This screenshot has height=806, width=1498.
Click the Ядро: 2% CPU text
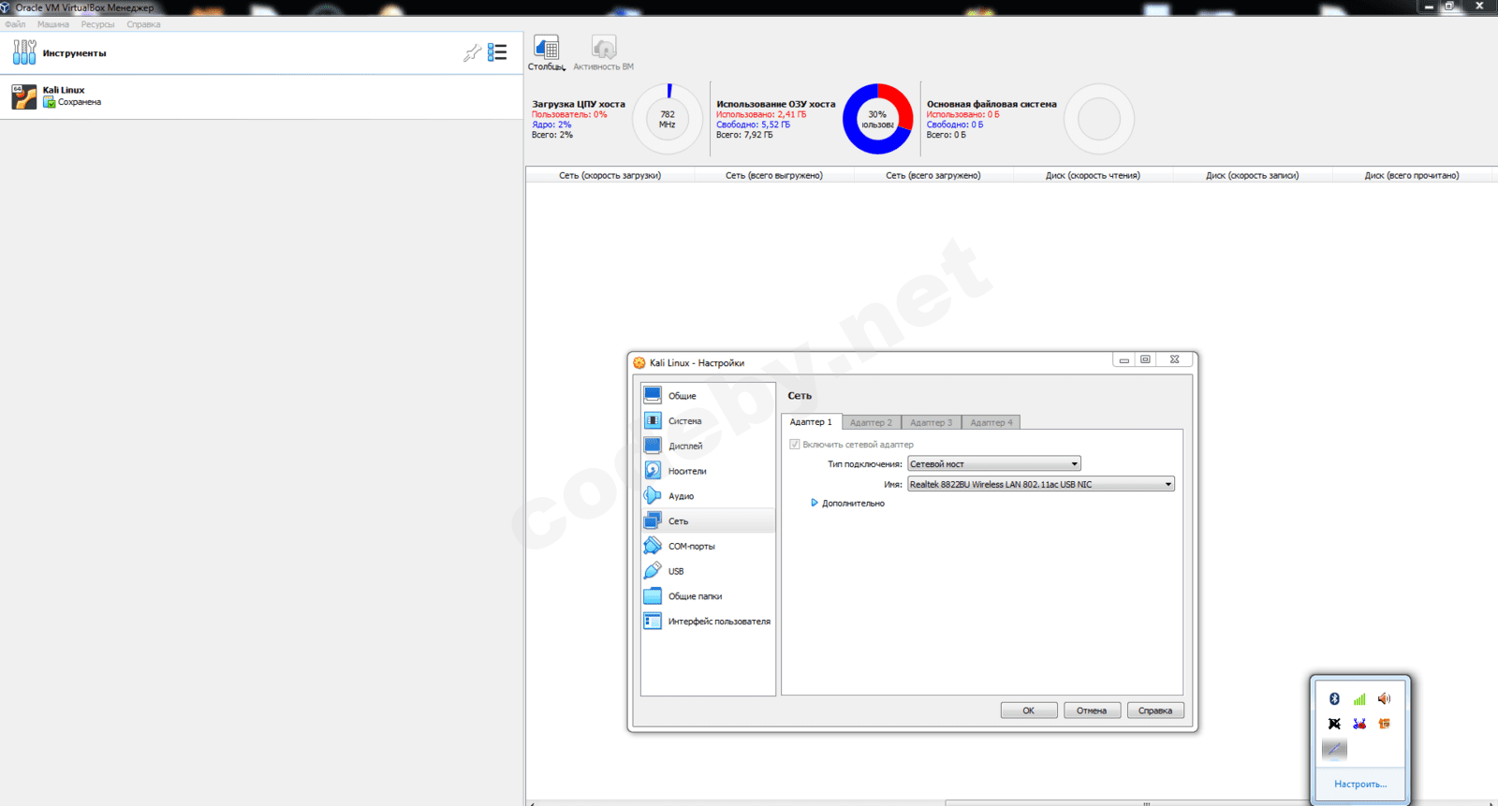(x=551, y=125)
